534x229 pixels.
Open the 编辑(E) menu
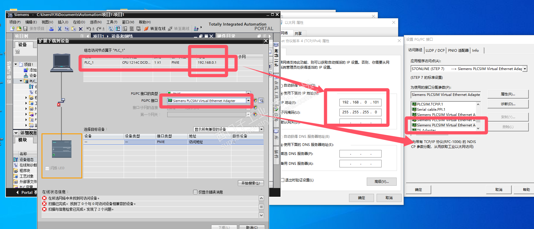tap(31, 22)
